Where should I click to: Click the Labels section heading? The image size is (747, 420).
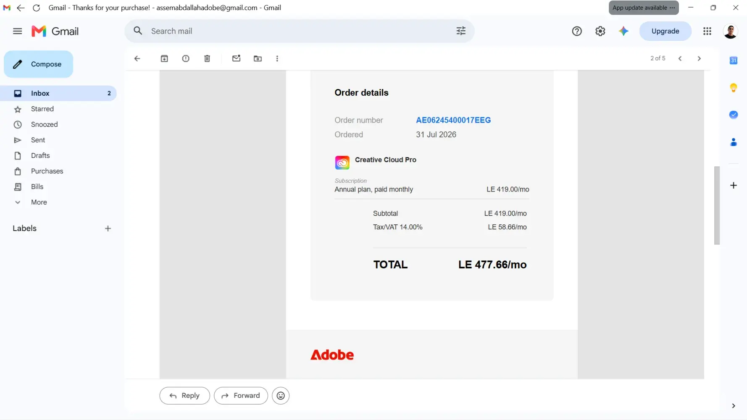coord(24,228)
